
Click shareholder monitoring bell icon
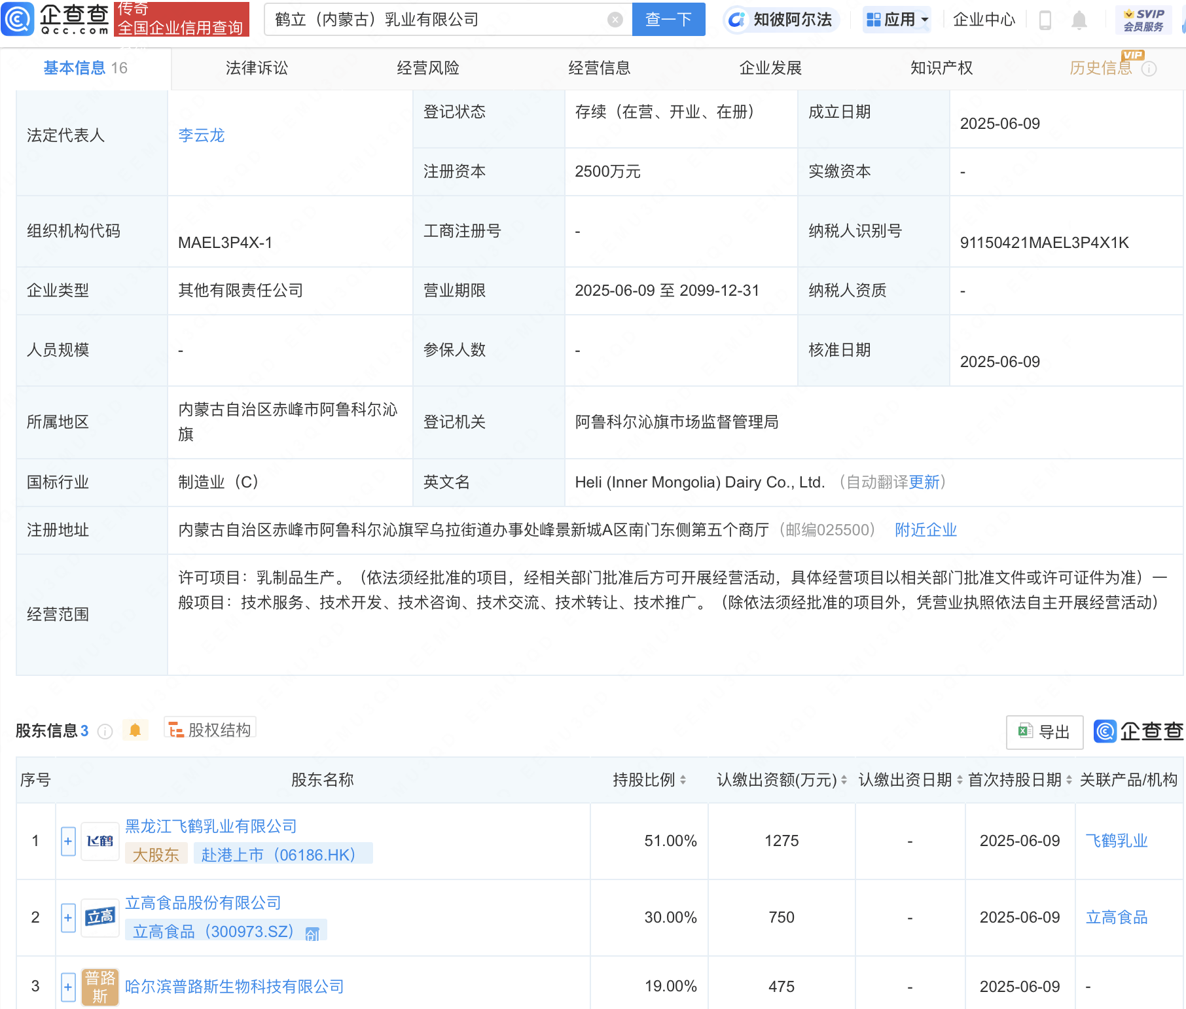[135, 730]
